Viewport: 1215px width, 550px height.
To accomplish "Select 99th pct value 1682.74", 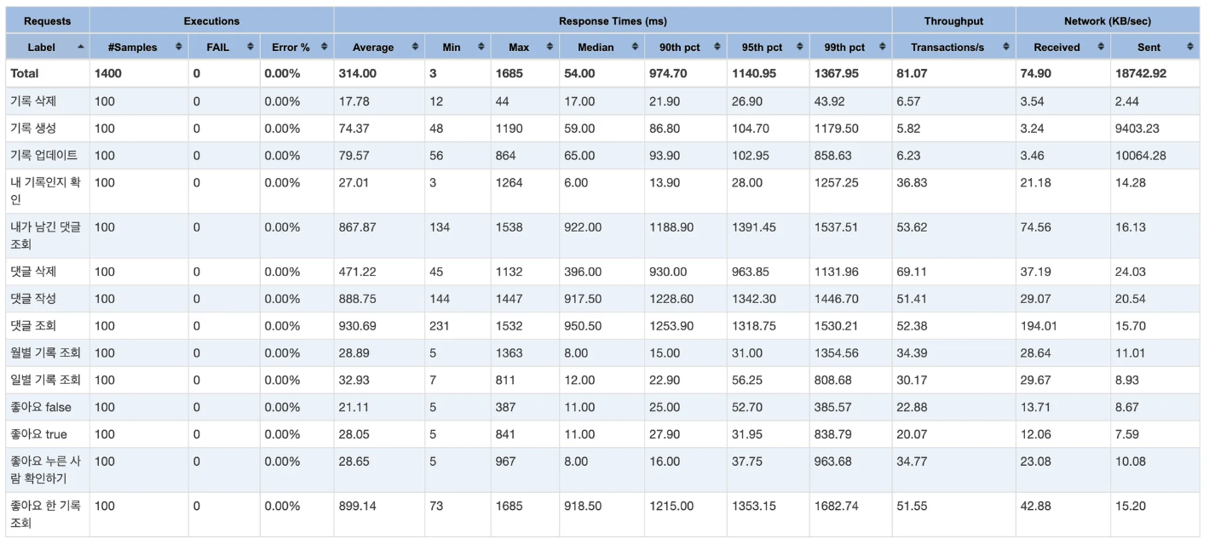I will (x=837, y=506).
